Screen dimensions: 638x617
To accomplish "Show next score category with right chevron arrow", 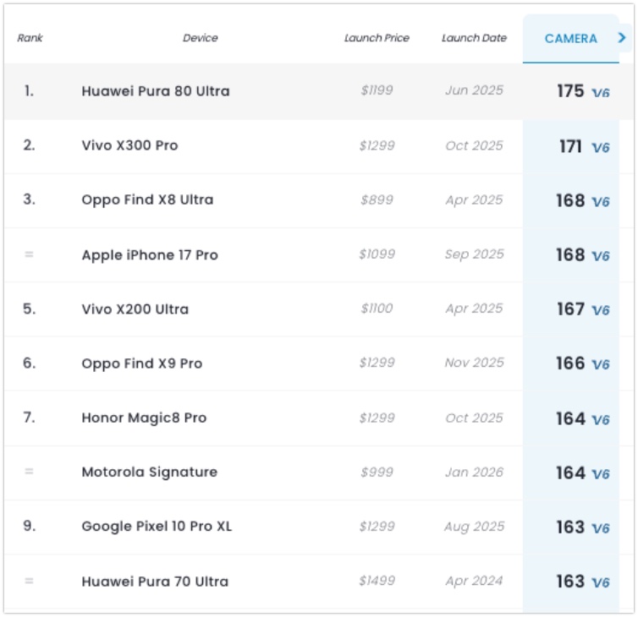I will [x=623, y=38].
